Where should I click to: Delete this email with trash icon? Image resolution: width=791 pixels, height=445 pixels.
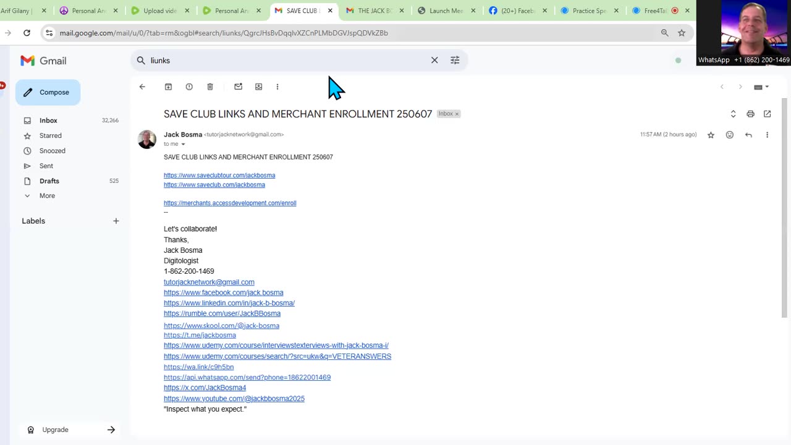click(210, 87)
